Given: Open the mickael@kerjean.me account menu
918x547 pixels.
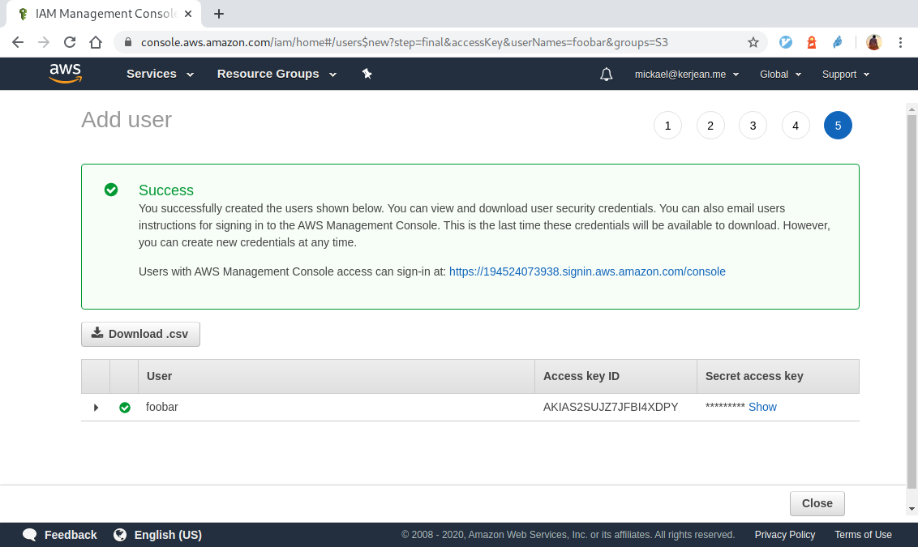Looking at the screenshot, I should 687,75.
